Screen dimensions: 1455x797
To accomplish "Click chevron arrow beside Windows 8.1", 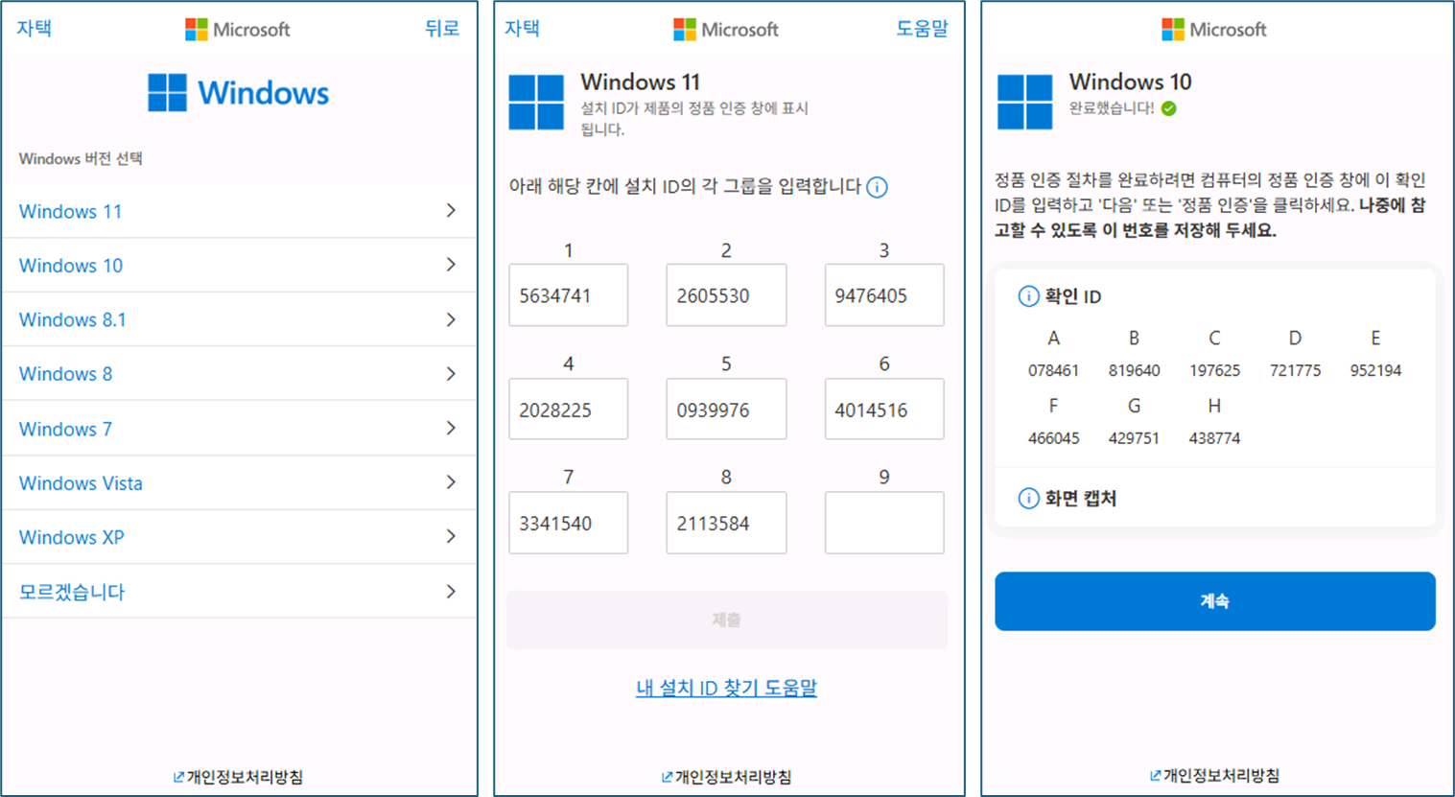I will tap(451, 319).
